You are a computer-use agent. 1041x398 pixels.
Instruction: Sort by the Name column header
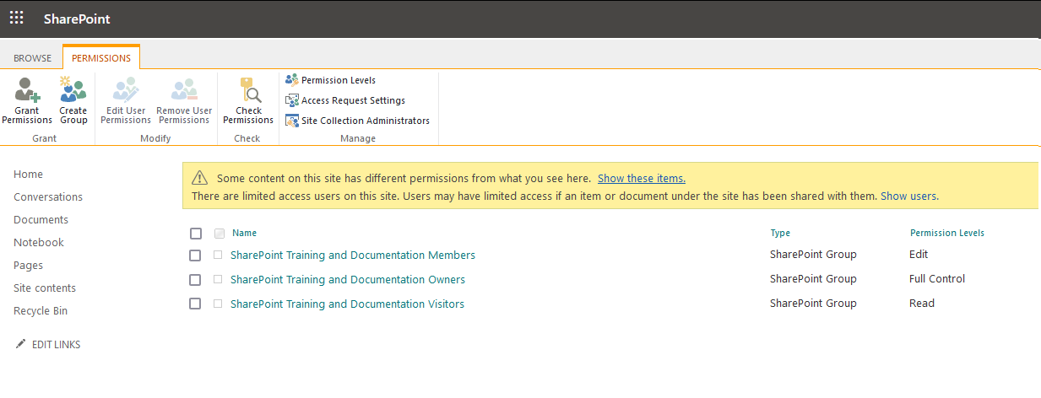pos(245,233)
